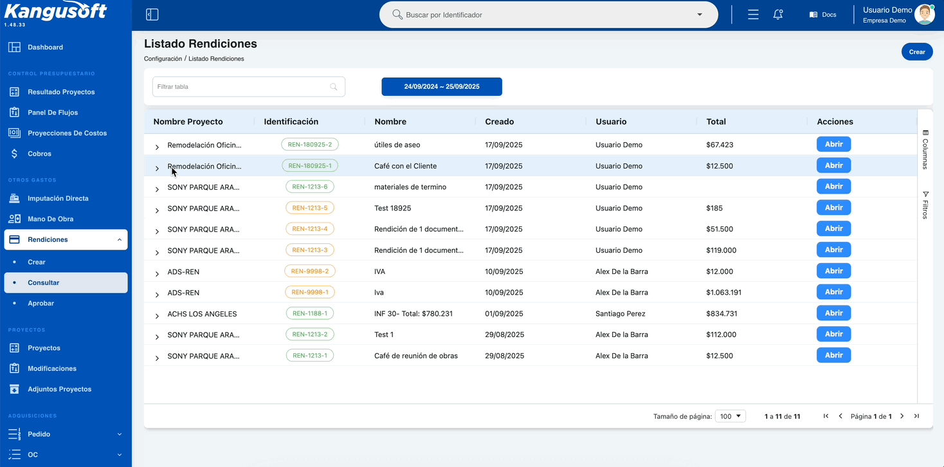Click the user avatar picture

(x=925, y=15)
